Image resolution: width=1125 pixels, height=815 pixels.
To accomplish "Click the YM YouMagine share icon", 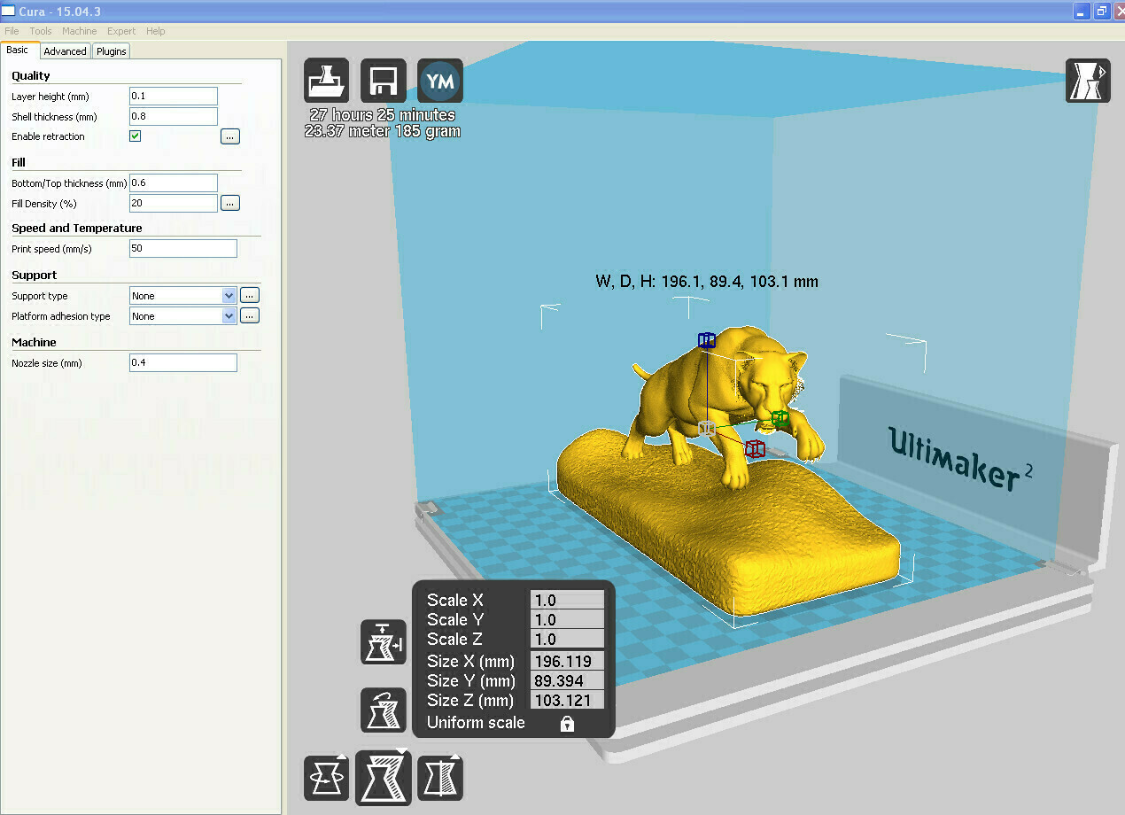I will pyautogui.click(x=440, y=81).
